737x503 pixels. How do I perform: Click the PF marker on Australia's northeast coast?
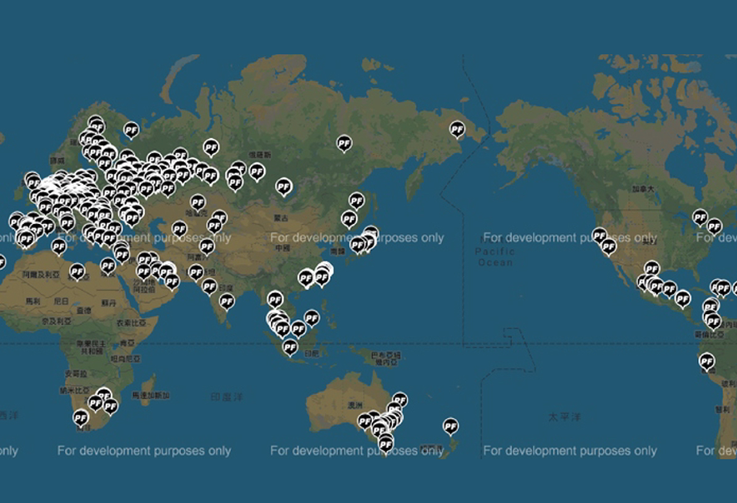coord(400,401)
